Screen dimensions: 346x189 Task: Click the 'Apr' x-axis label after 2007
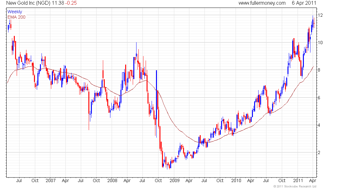(x=65, y=180)
